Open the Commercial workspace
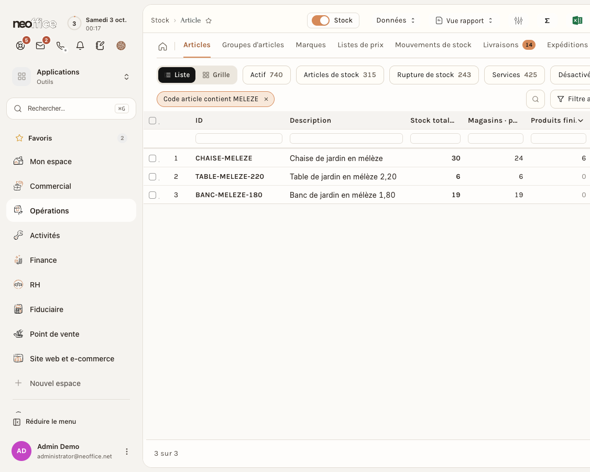Screen dimensions: 590x472 71,186
